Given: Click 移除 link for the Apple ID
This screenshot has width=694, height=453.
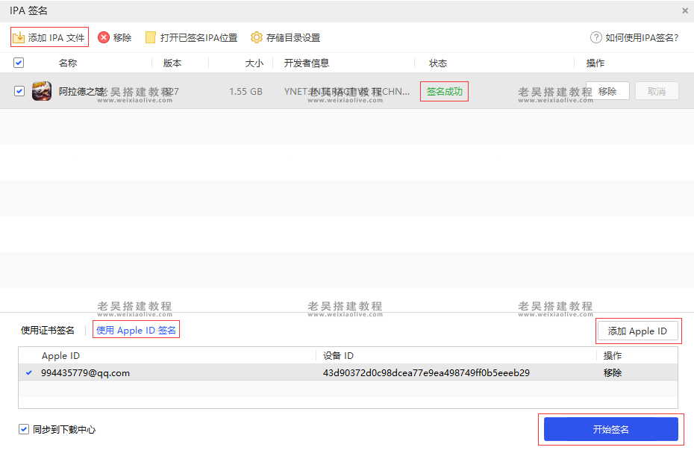Looking at the screenshot, I should point(613,372).
